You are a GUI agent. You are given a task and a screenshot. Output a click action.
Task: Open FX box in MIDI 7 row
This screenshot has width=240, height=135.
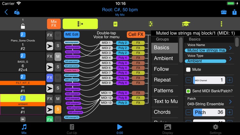(138, 73)
